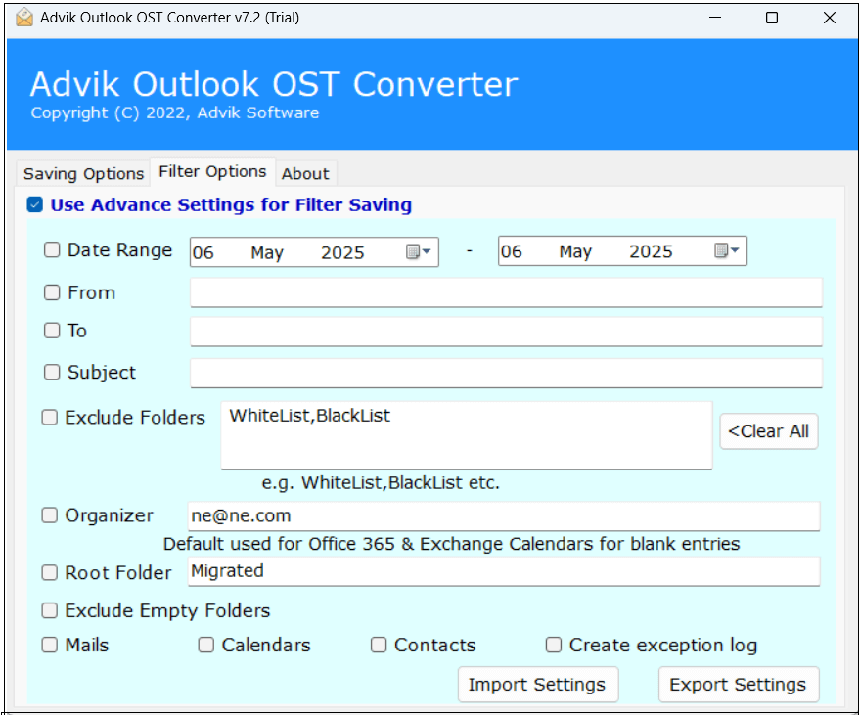The height and width of the screenshot is (715, 859).
Task: Maximize the OST Converter window
Action: [771, 18]
